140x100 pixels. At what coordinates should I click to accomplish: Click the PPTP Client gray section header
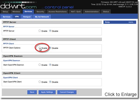[x=52, y=39]
